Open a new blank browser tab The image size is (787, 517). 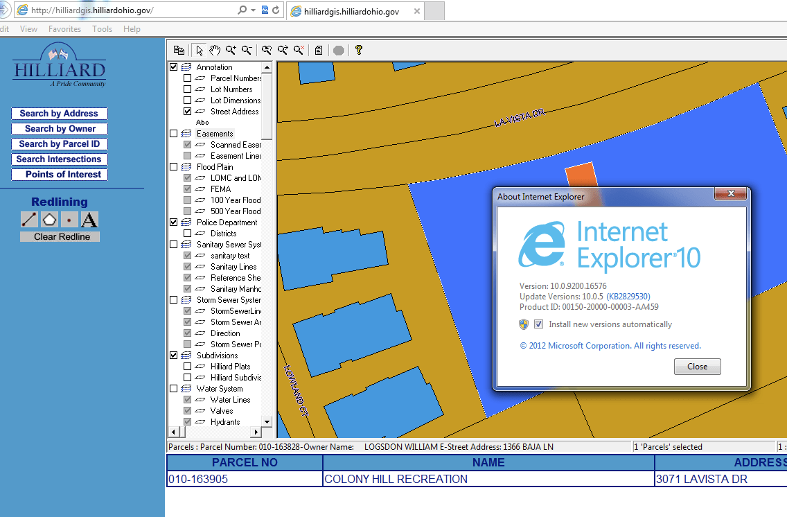click(x=434, y=11)
